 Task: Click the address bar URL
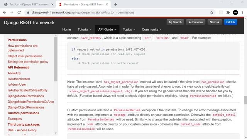[83, 12]
